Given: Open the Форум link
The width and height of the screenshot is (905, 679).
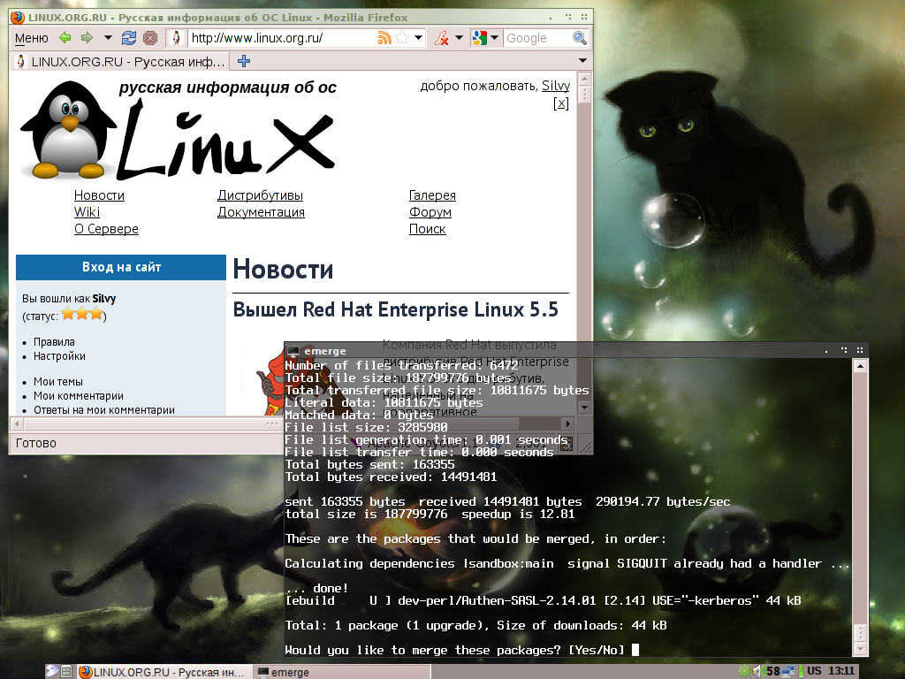Looking at the screenshot, I should pos(430,212).
